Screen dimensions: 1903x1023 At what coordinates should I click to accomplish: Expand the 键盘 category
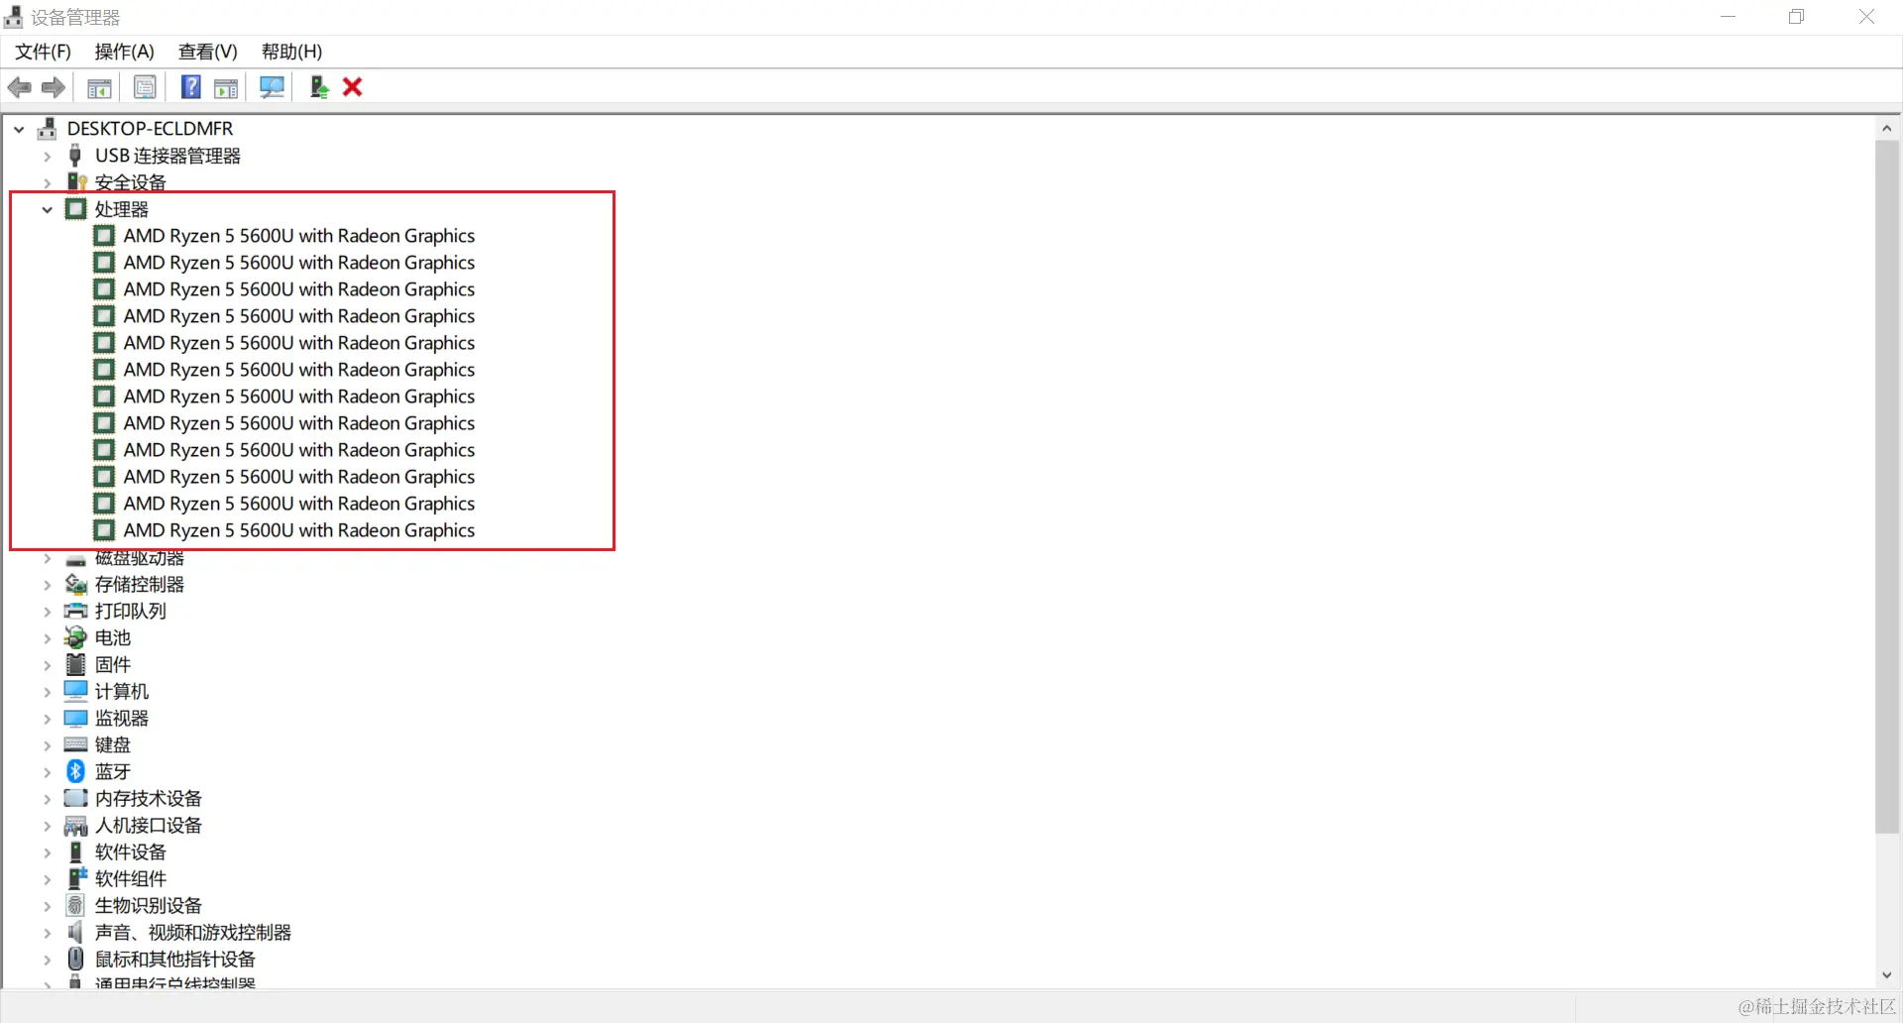(47, 744)
